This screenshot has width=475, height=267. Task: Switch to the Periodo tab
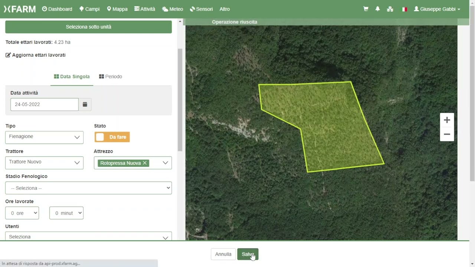[x=111, y=76]
